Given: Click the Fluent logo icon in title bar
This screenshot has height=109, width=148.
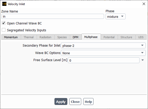Looking at the screenshot, I should coord(4,4).
